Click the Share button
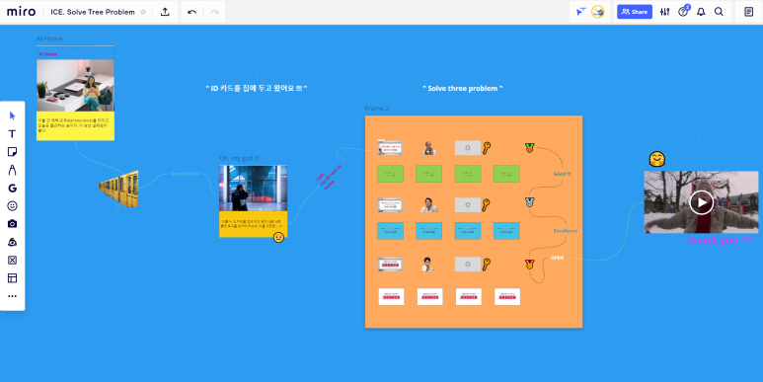The width and height of the screenshot is (763, 382). pyautogui.click(x=635, y=12)
